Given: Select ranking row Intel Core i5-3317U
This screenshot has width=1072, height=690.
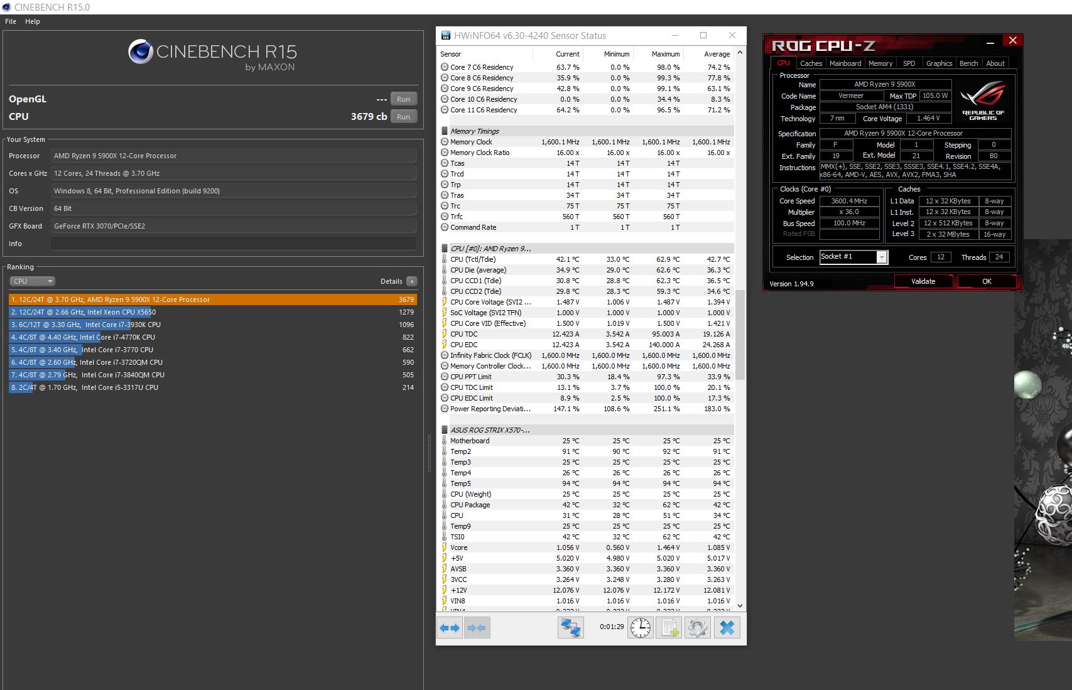Looking at the screenshot, I should click(x=213, y=387).
